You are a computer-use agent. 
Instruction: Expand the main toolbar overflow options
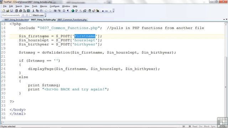coord(113,11)
